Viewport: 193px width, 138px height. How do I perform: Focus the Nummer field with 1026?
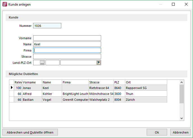click(47, 26)
